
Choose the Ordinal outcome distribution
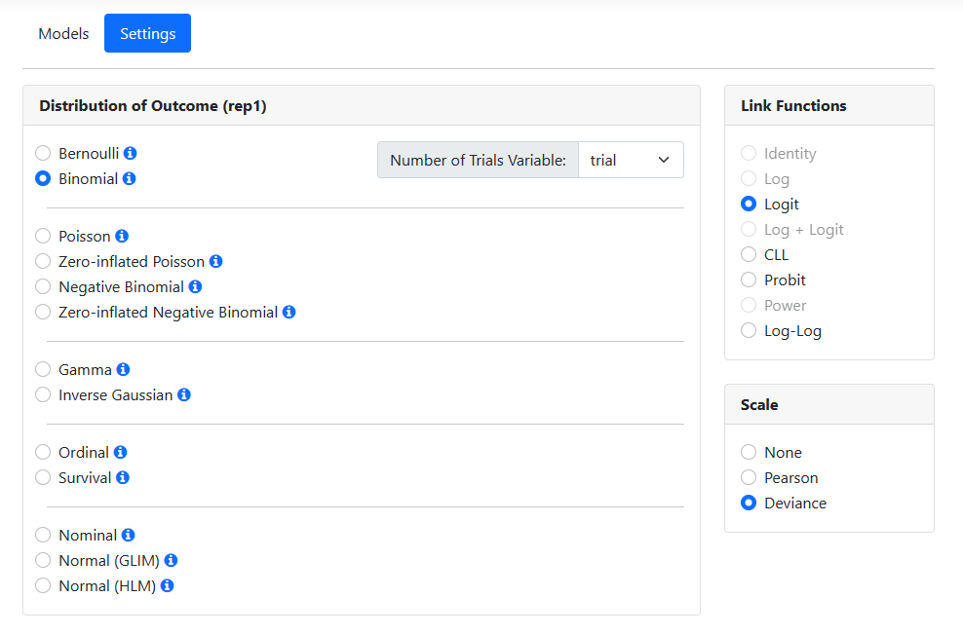point(43,453)
